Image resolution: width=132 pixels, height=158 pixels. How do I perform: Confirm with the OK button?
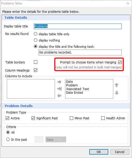coord(99,152)
